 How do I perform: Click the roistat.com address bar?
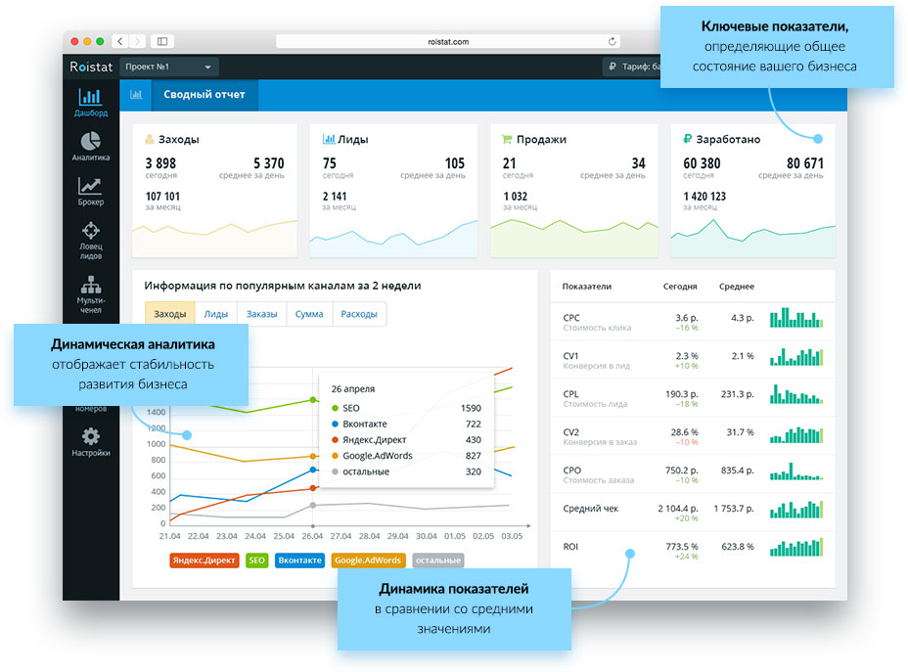pyautogui.click(x=447, y=41)
